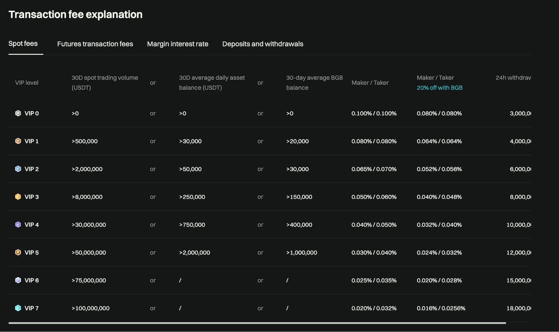Switch to the Spot fees tab
Screen dimensions: 559x332
click(x=23, y=44)
